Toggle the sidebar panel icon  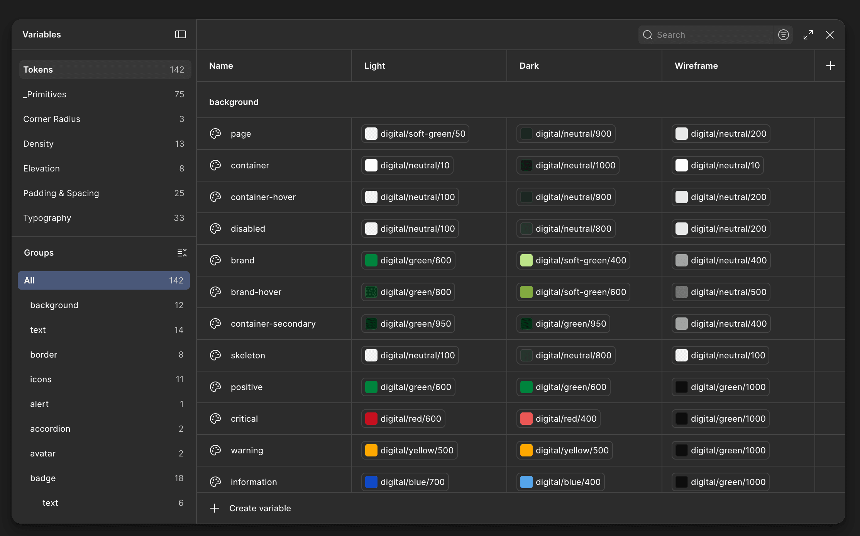181,34
